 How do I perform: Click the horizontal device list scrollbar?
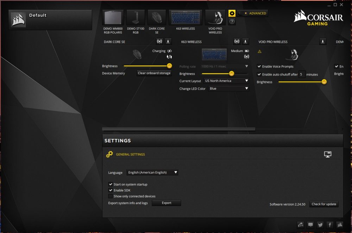click(178, 129)
